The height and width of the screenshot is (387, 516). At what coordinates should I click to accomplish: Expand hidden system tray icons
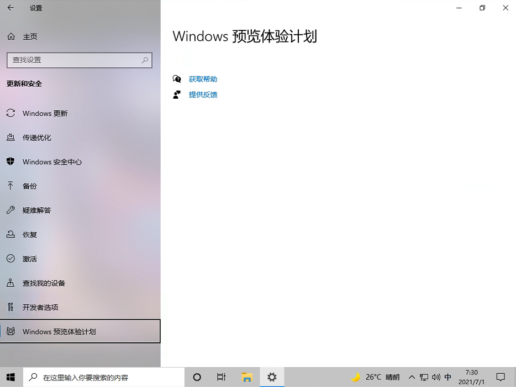[x=412, y=377]
